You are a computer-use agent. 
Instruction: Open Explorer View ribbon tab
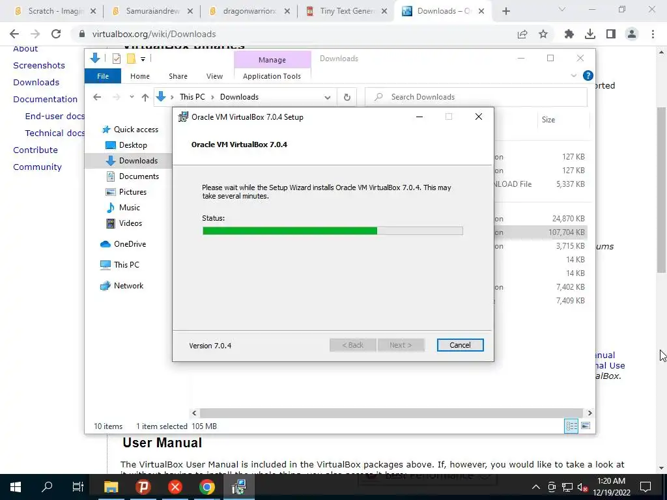coord(214,76)
